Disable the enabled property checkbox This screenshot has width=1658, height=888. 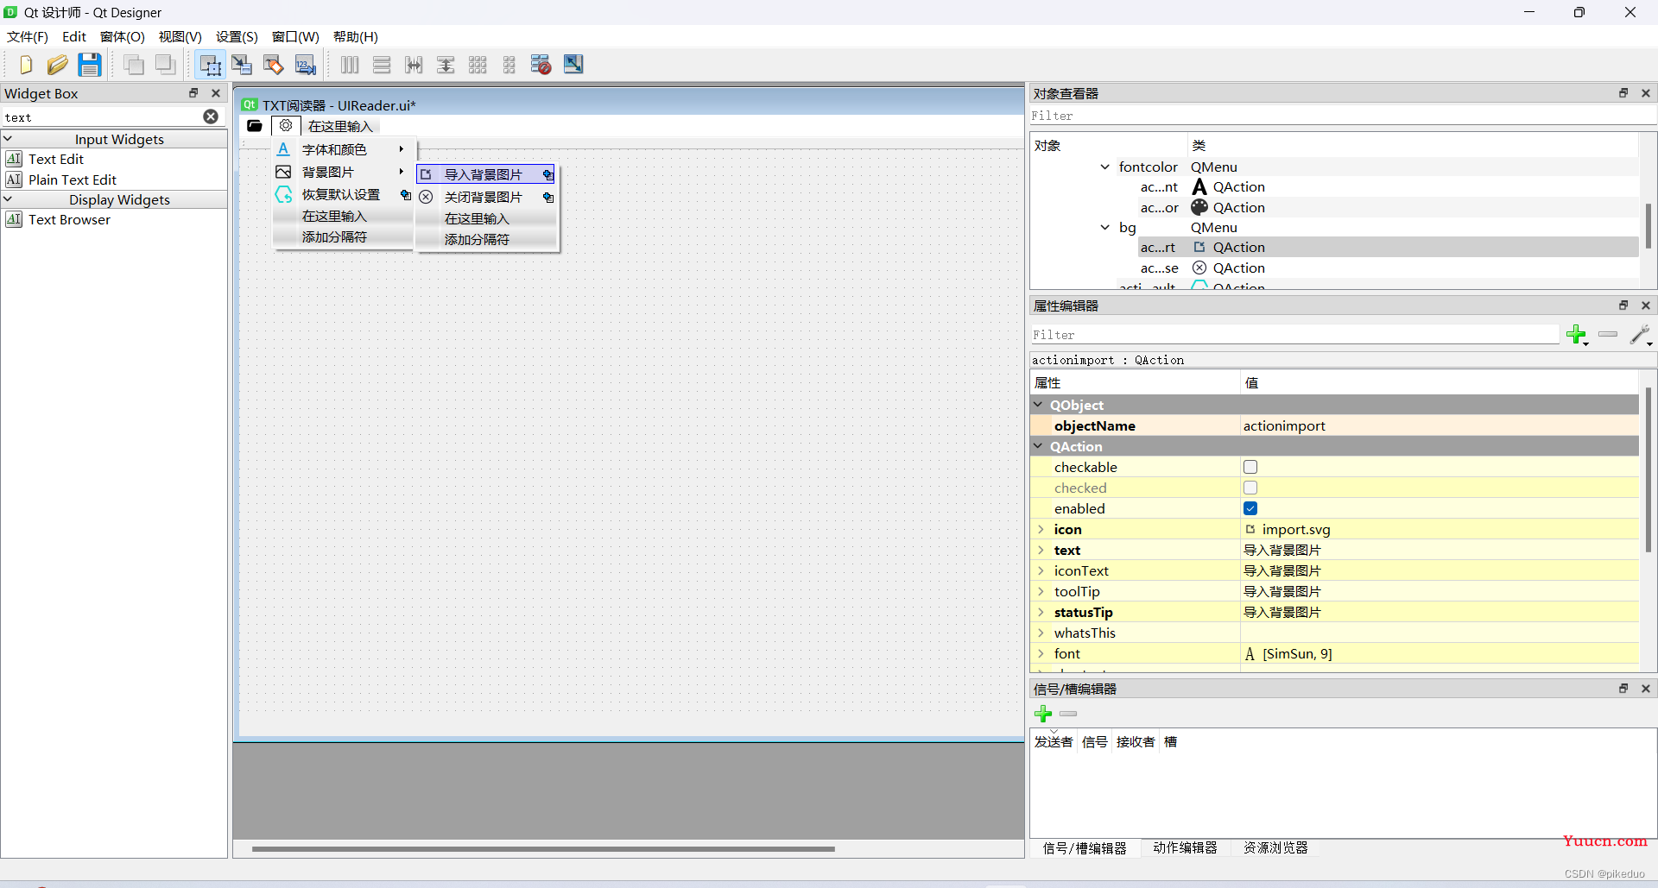point(1250,508)
